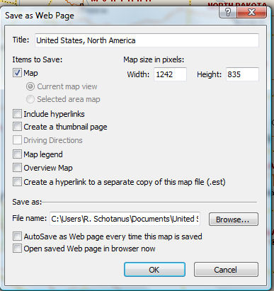The height and width of the screenshot is (291, 274).
Task: Enable the Map legend checkbox
Action: [x=17, y=154]
